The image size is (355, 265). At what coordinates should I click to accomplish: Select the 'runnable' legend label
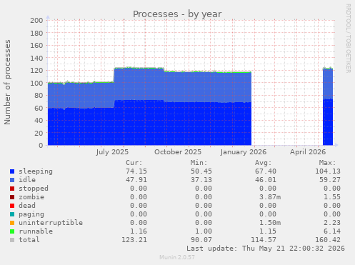pyautogui.click(x=36, y=231)
